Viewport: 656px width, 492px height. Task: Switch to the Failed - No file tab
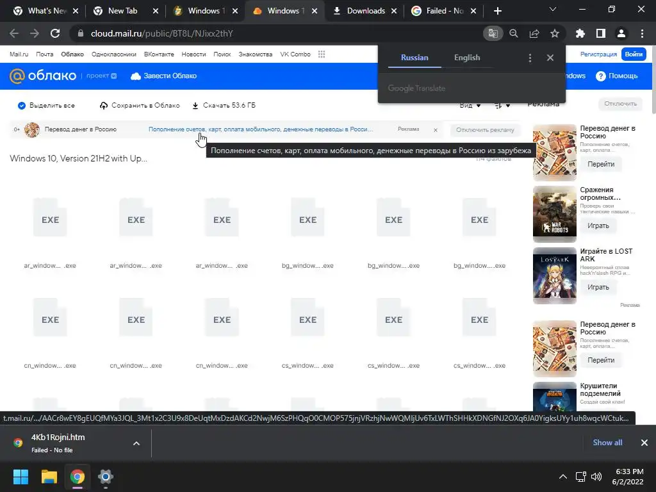coord(445,11)
